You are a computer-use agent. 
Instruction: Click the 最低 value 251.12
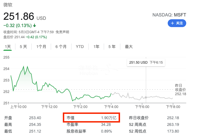(x=35, y=131)
